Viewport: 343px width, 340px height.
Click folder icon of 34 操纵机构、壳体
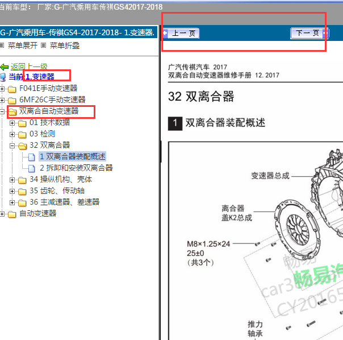(22, 180)
